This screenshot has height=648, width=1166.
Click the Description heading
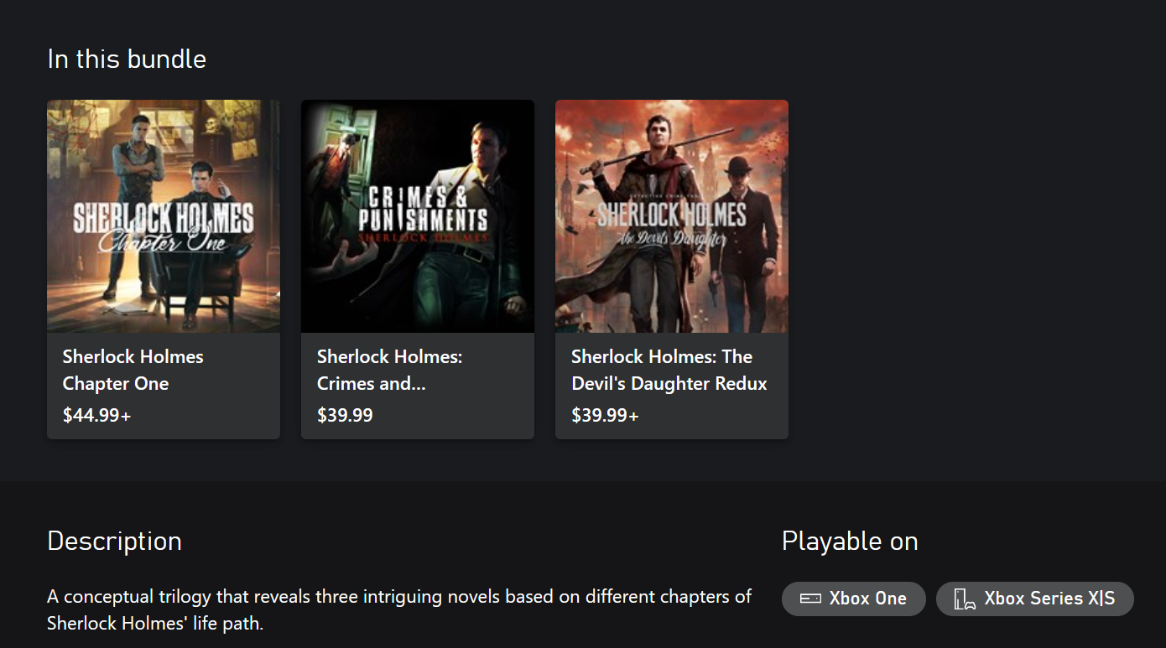pos(115,541)
